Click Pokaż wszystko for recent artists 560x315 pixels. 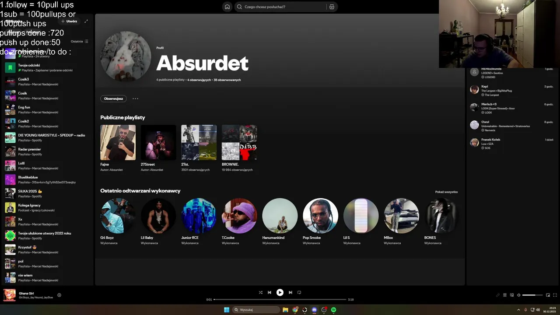(446, 192)
